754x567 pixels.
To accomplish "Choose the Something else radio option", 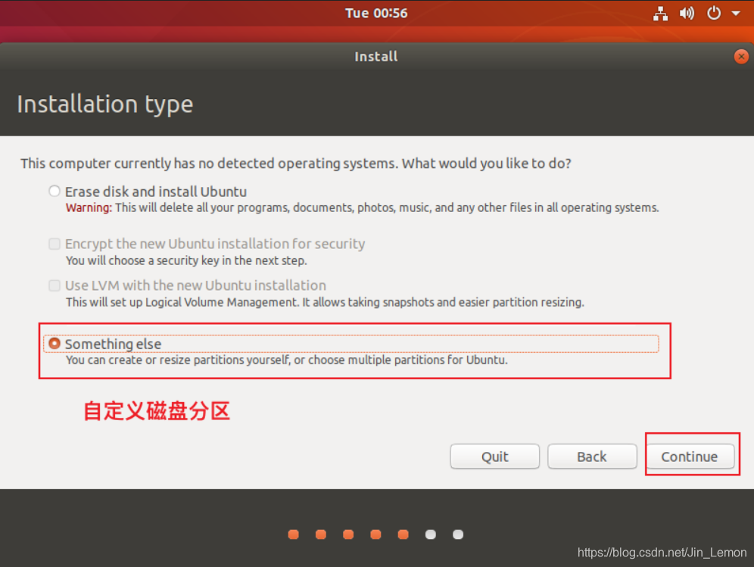I will pyautogui.click(x=55, y=344).
